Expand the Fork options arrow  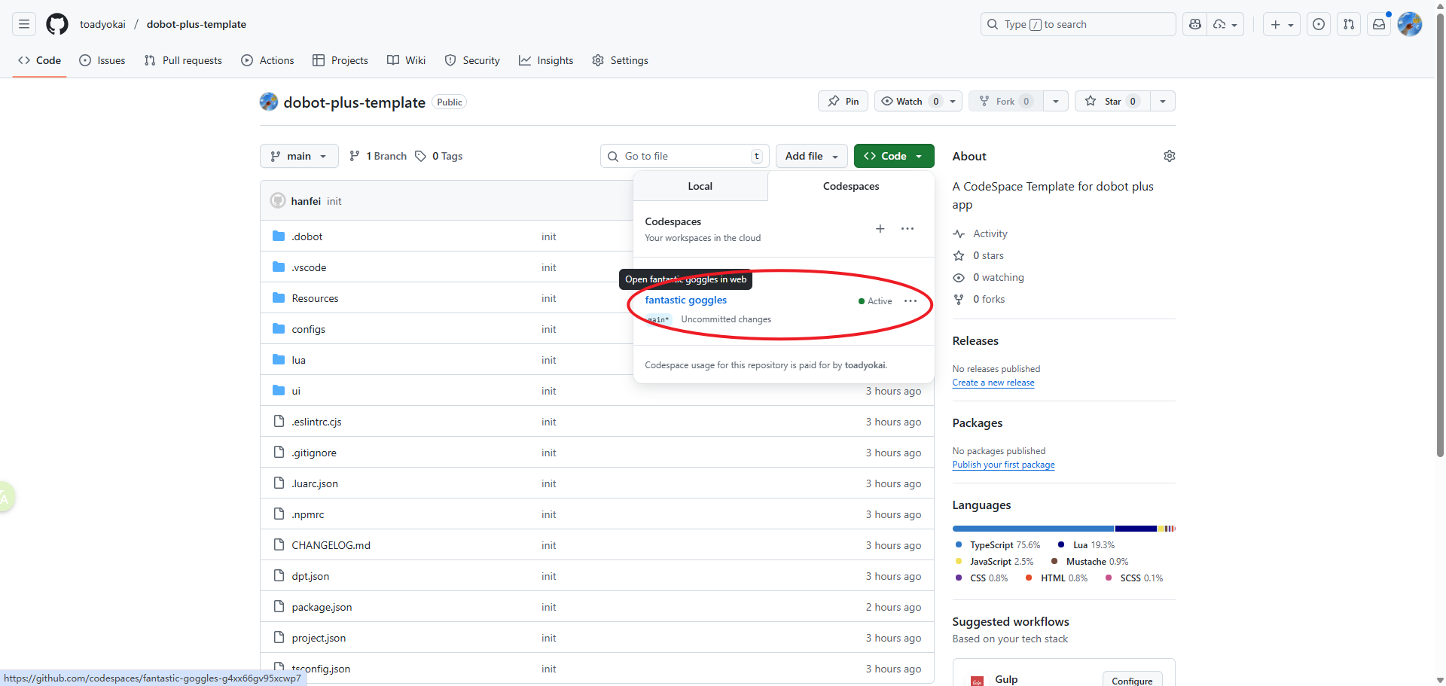coord(1056,102)
